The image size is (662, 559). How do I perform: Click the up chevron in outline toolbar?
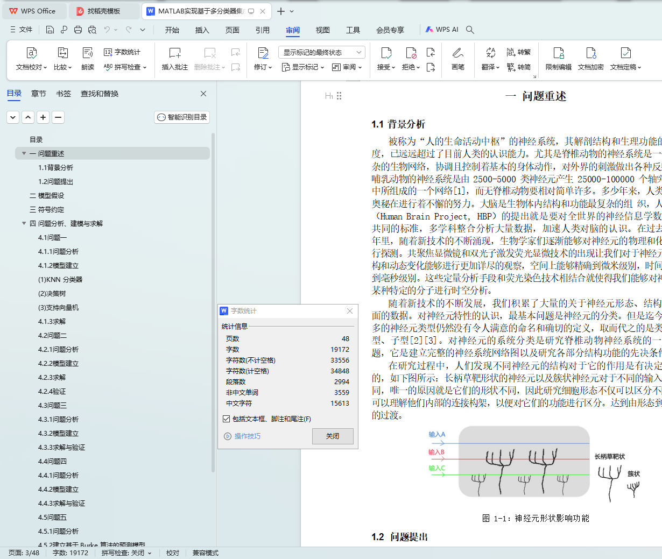click(x=28, y=117)
